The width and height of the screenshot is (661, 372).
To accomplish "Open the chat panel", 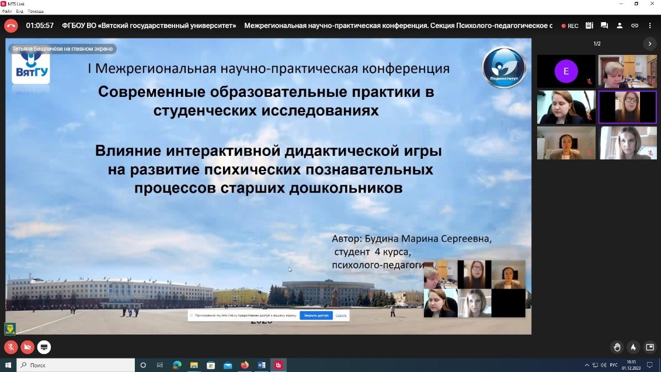I will 604,26.
